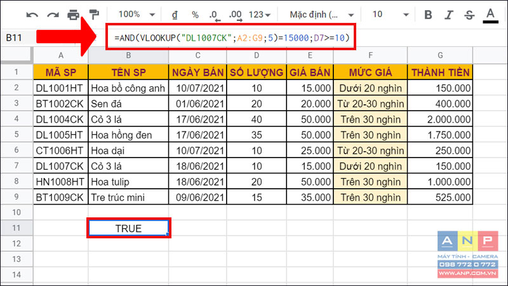
Task: Open the Mặc định font dropdown
Action: click(321, 15)
